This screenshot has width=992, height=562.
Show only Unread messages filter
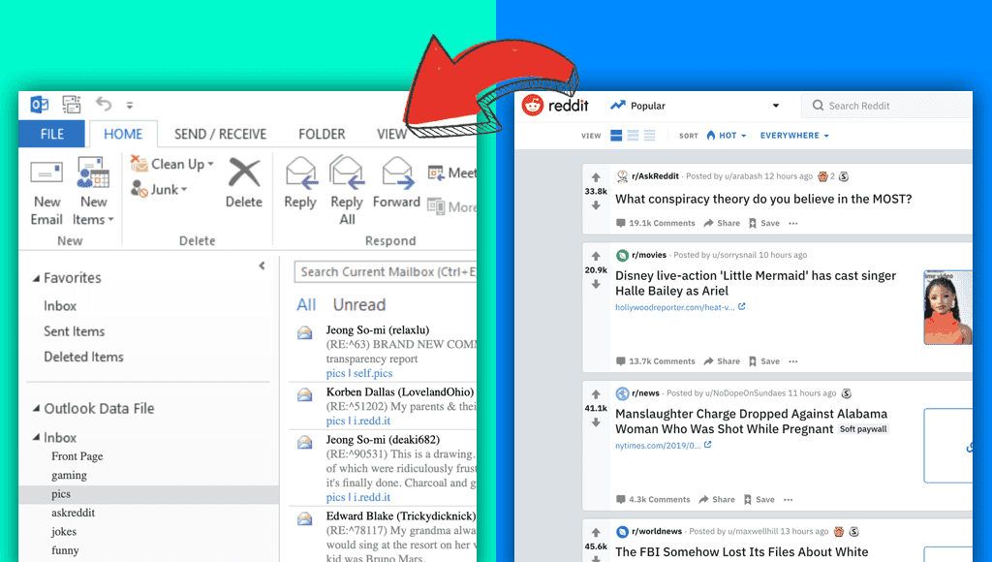coord(359,304)
